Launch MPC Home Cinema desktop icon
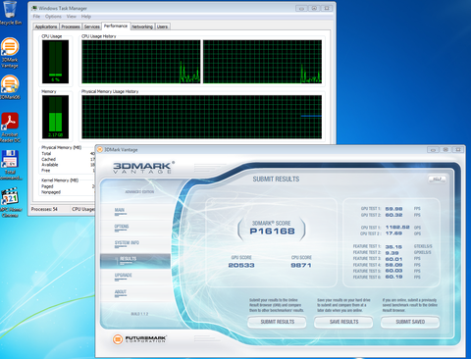 click(x=11, y=202)
